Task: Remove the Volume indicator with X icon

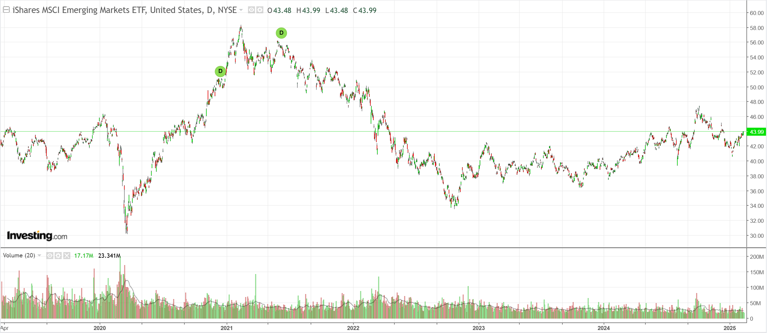Action: click(x=67, y=255)
